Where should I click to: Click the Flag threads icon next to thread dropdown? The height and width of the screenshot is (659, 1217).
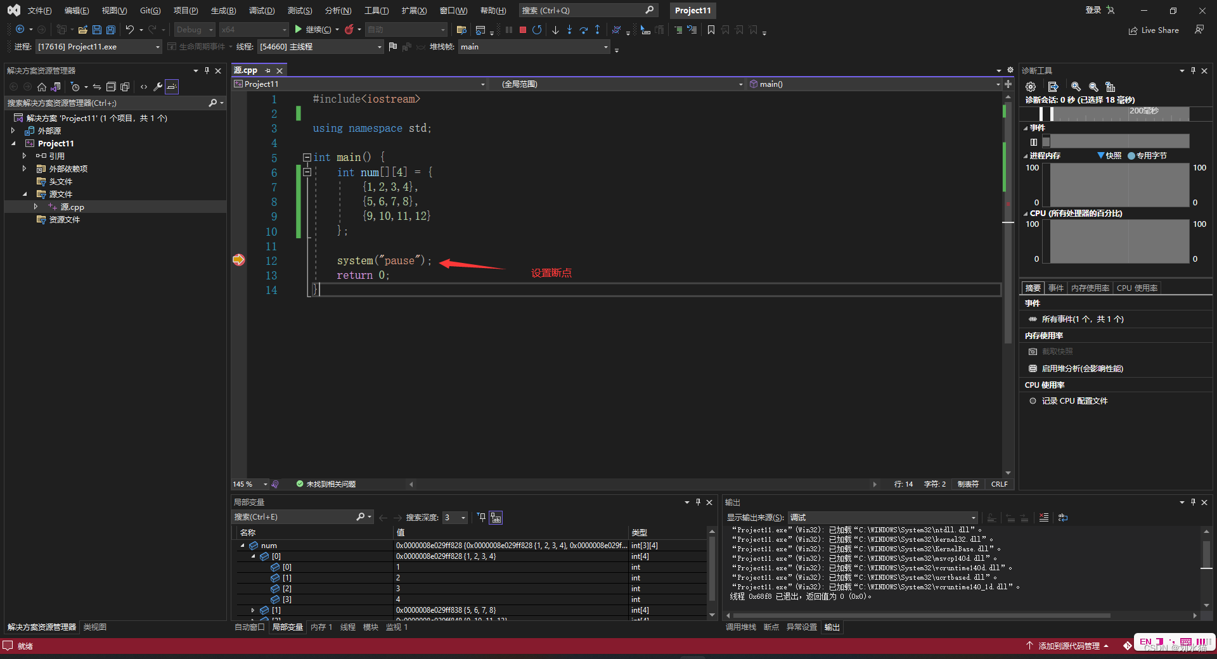point(393,47)
